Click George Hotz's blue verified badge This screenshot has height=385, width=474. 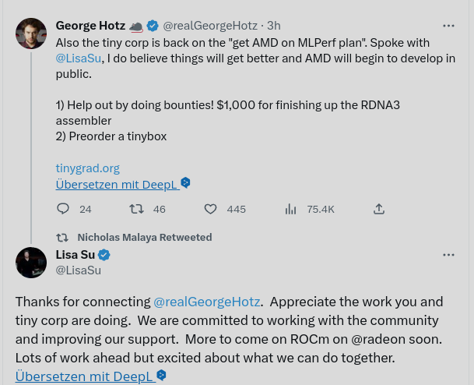(153, 26)
